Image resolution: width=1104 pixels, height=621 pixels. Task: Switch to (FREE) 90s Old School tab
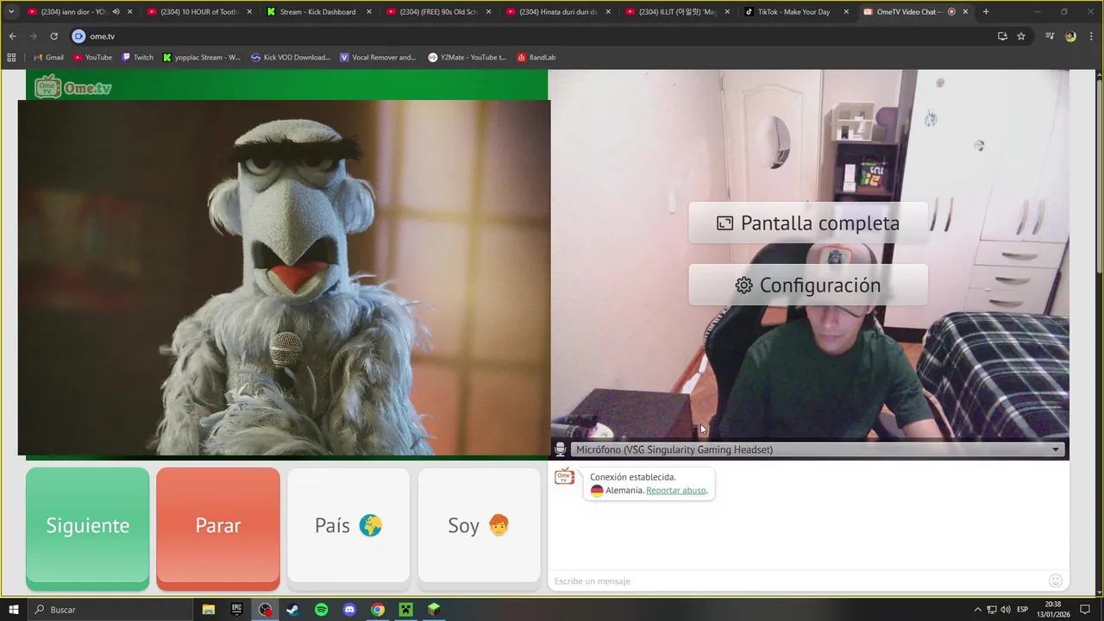point(437,12)
